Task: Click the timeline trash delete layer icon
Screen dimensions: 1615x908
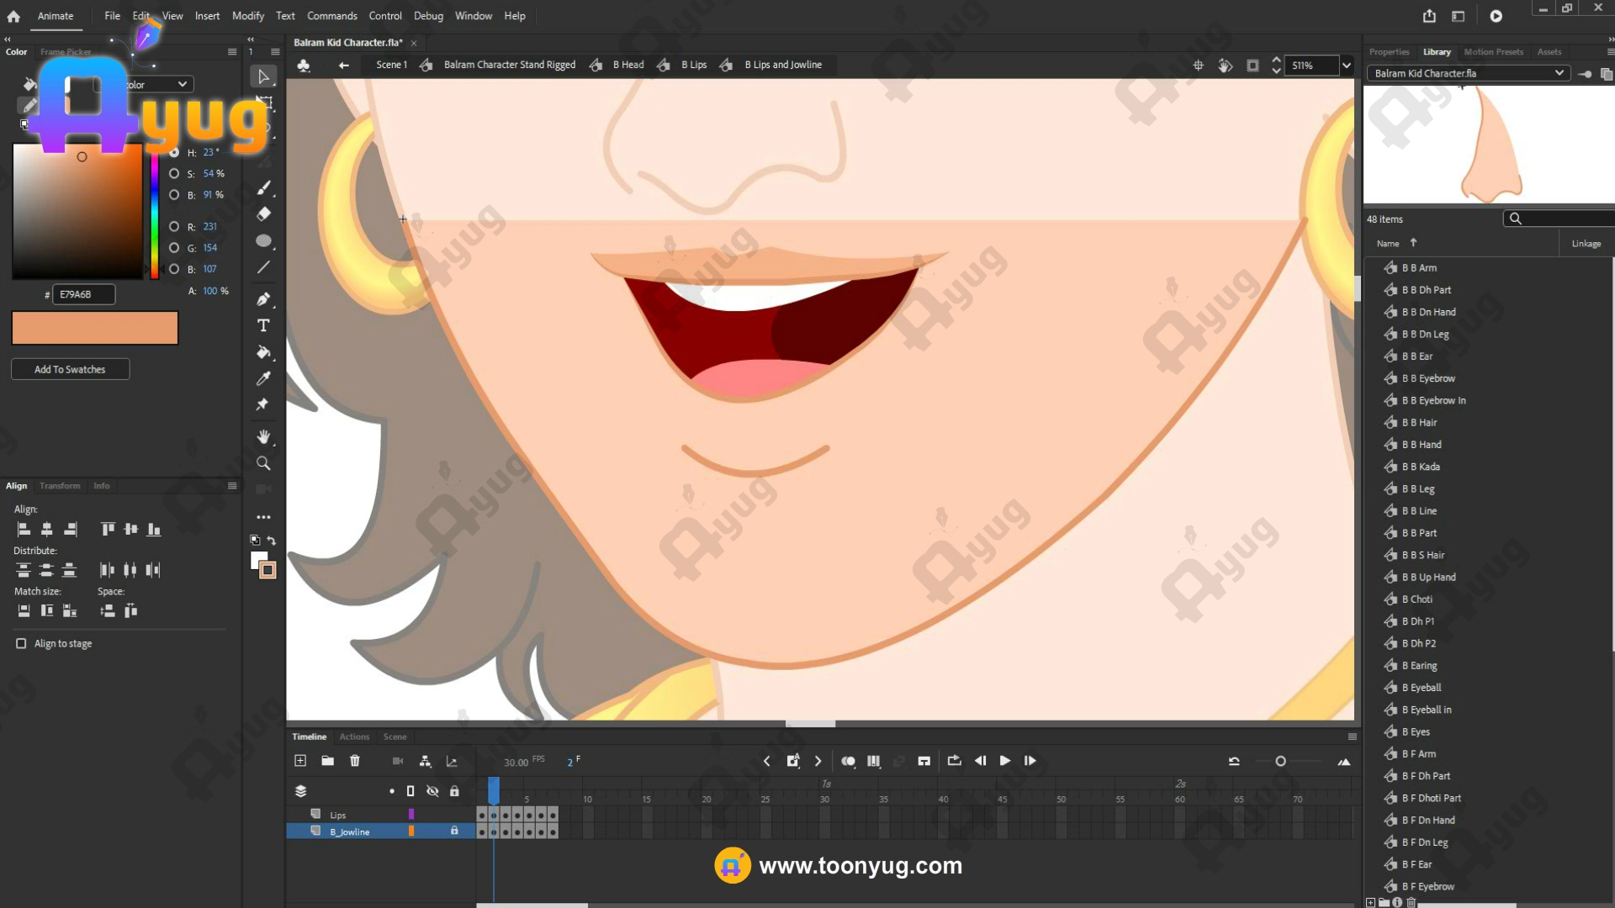Action: pos(355,761)
